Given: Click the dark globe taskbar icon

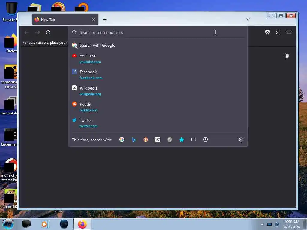Looking at the screenshot, I should click(x=64, y=224).
